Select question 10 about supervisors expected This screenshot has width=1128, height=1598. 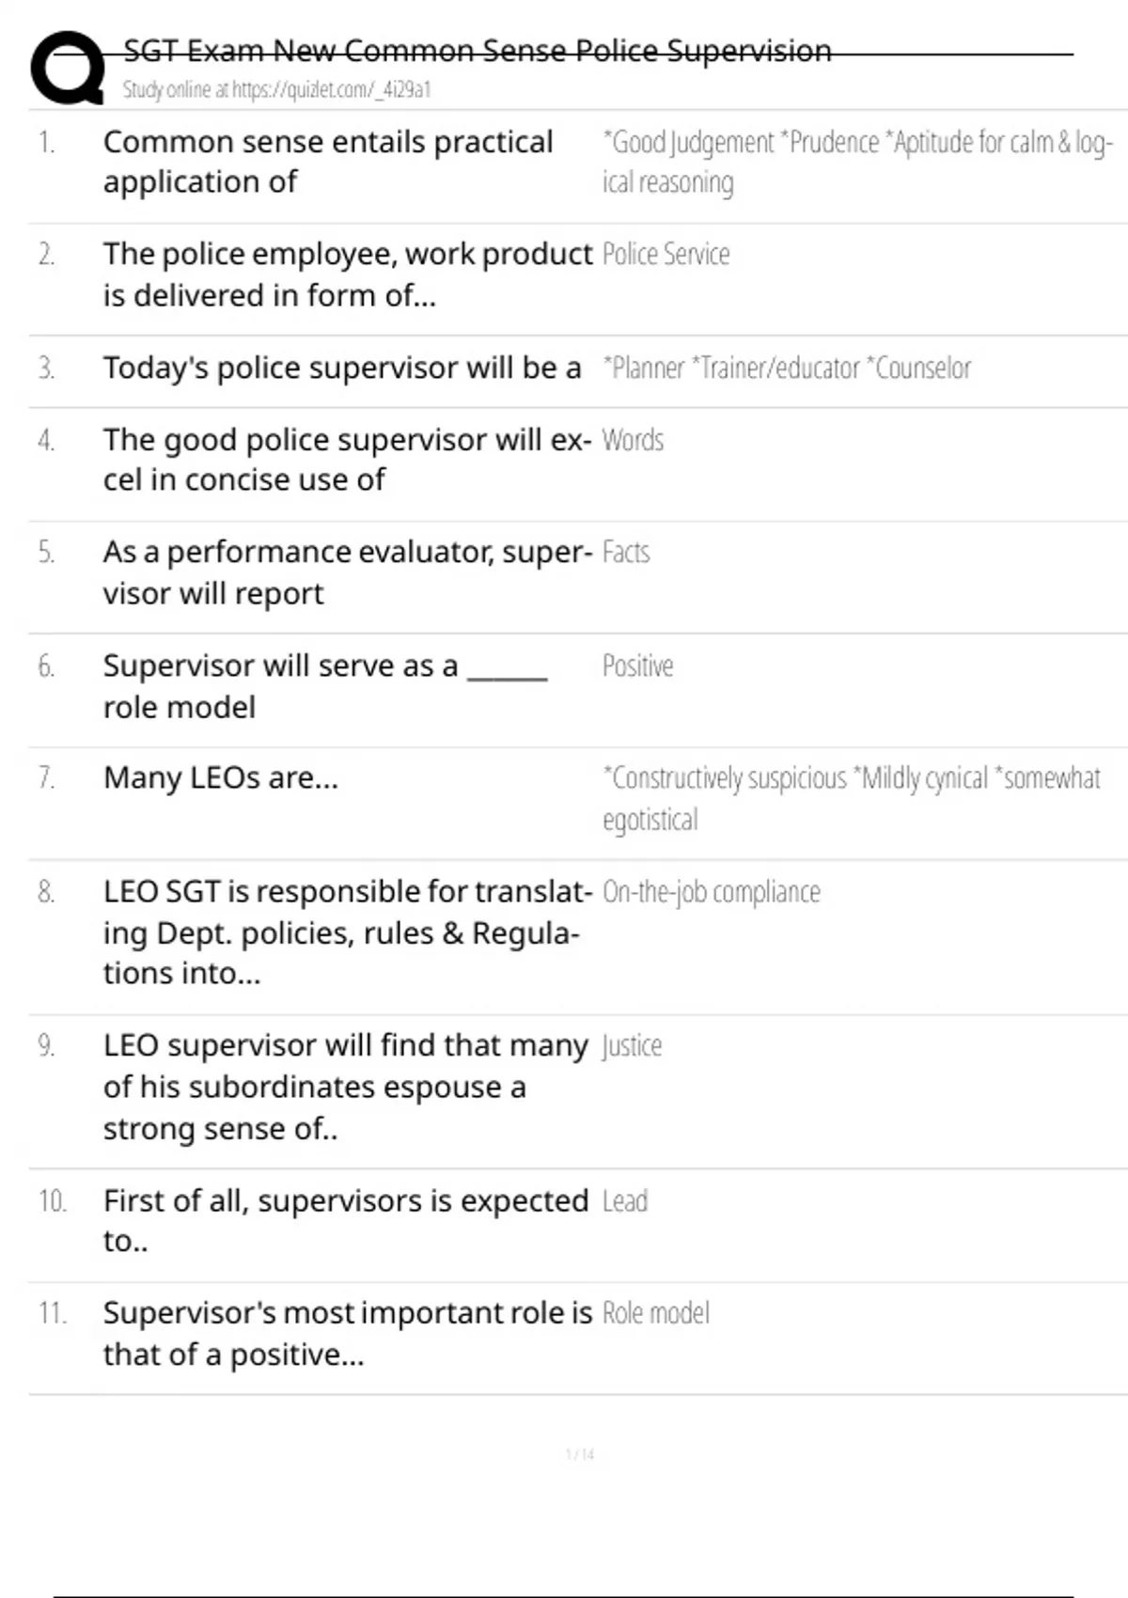pyautogui.click(x=345, y=1220)
